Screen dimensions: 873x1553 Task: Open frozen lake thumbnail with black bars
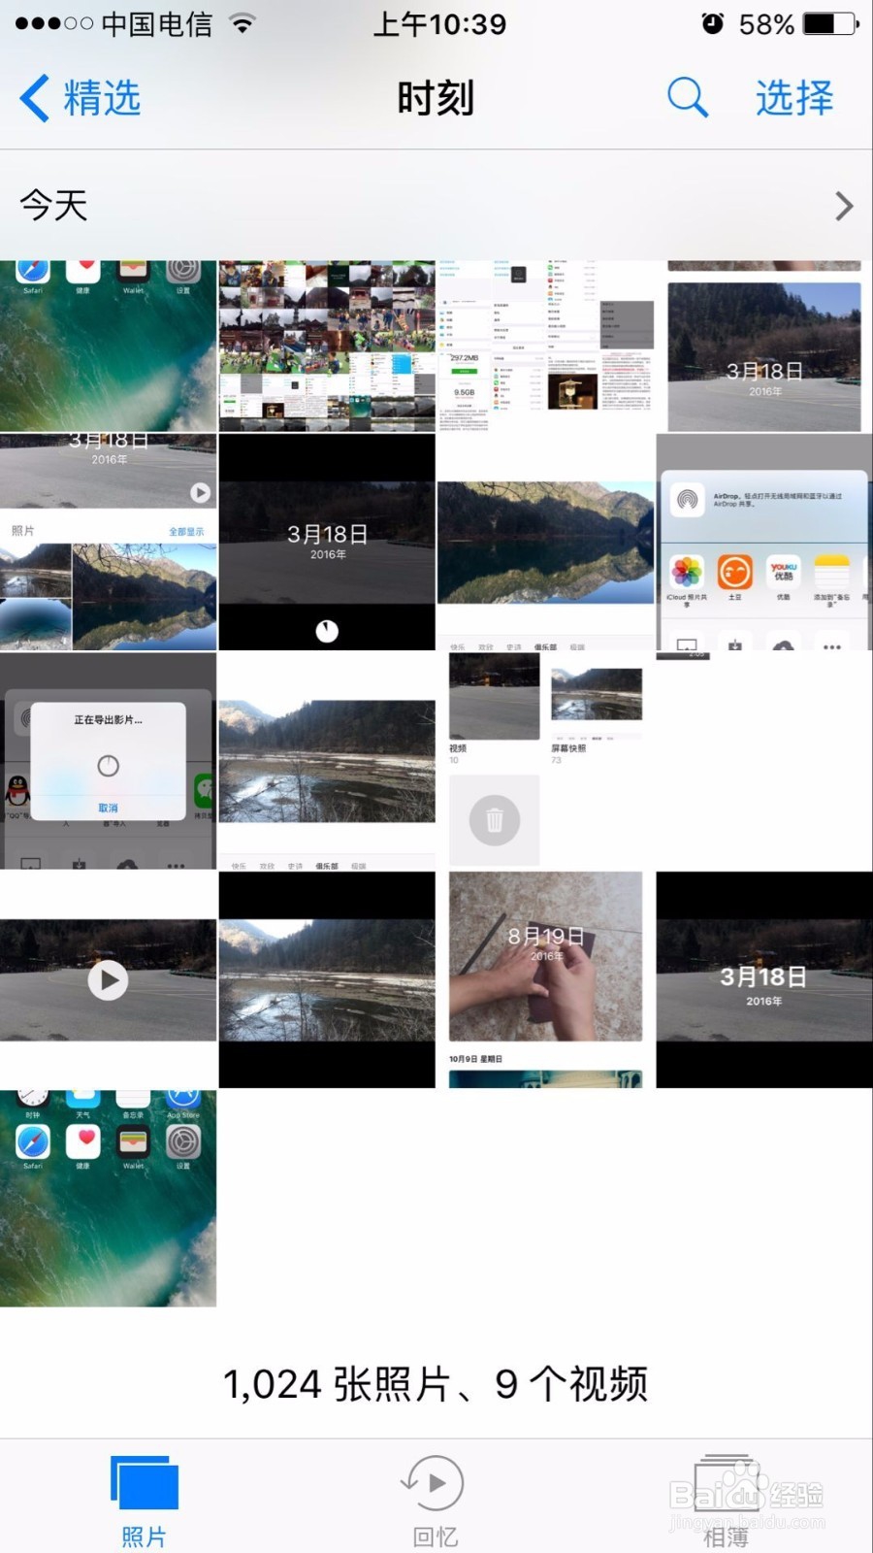coord(327,979)
